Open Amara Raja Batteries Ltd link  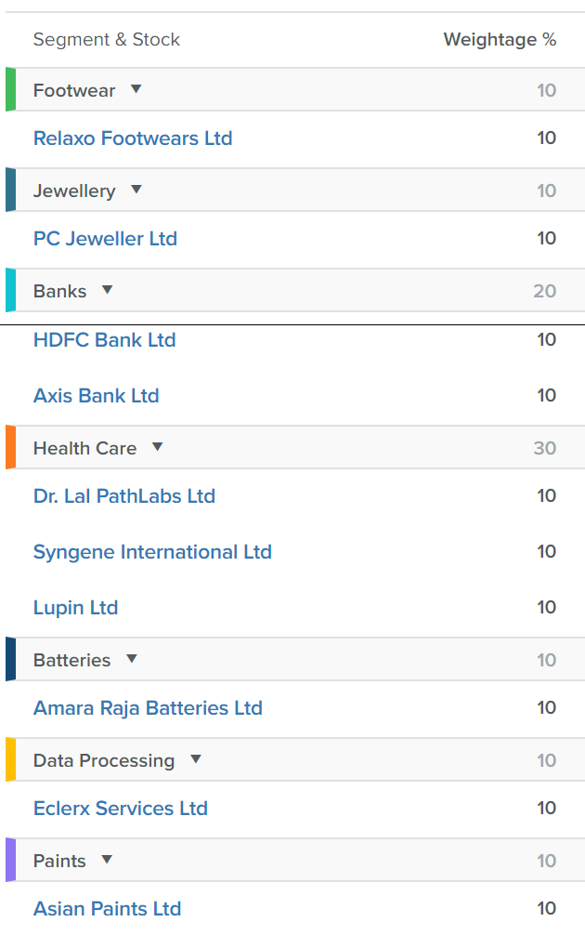148,708
